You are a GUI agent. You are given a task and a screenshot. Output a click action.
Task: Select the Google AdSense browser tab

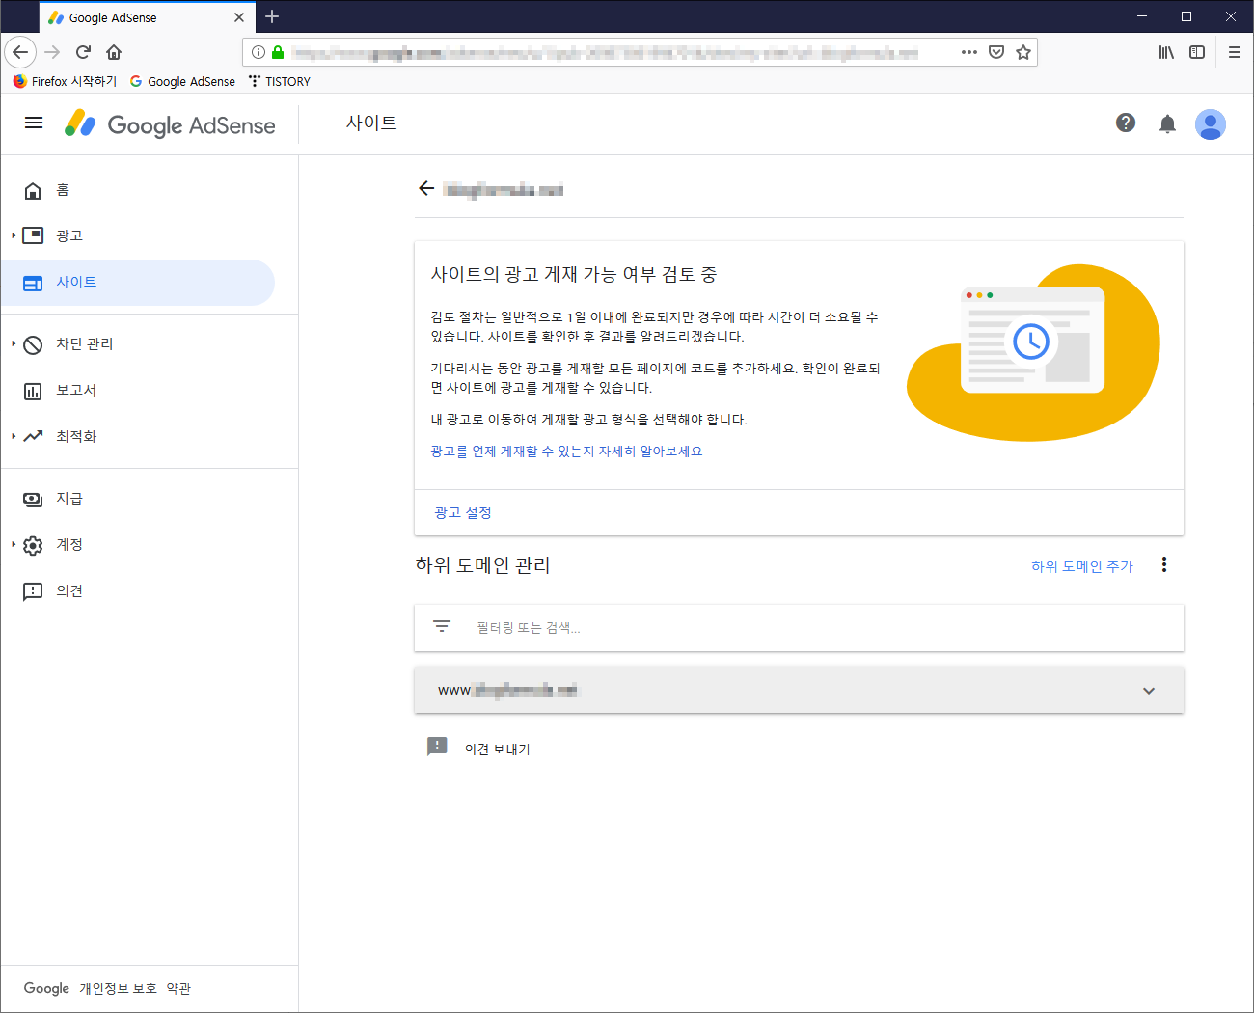(147, 17)
